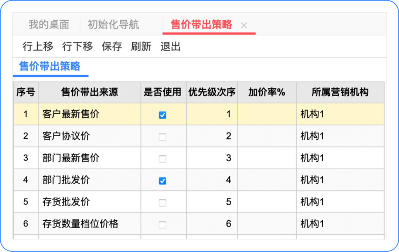Disable the 部门批发价 checkbox
The width and height of the screenshot is (399, 252).
(x=163, y=181)
